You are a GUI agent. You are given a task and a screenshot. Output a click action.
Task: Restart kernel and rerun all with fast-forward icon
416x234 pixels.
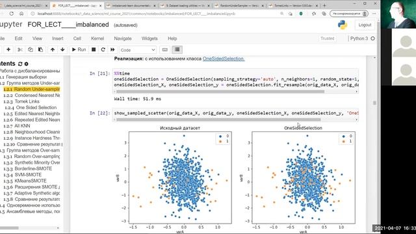pos(112,49)
